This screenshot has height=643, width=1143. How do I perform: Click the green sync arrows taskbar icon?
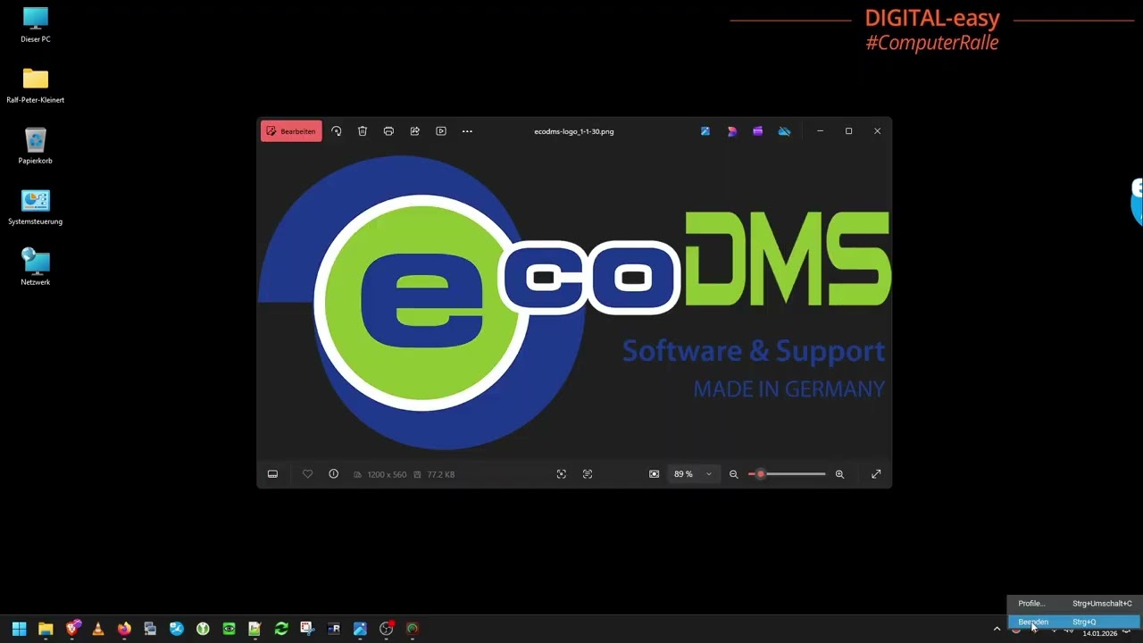tap(281, 629)
